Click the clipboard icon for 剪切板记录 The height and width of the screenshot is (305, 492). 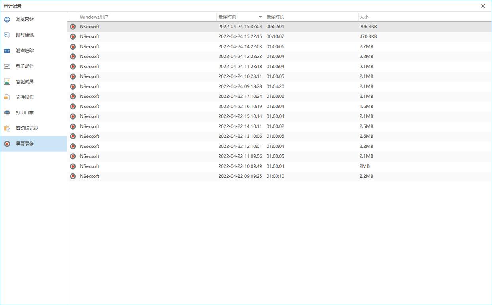[7, 128]
